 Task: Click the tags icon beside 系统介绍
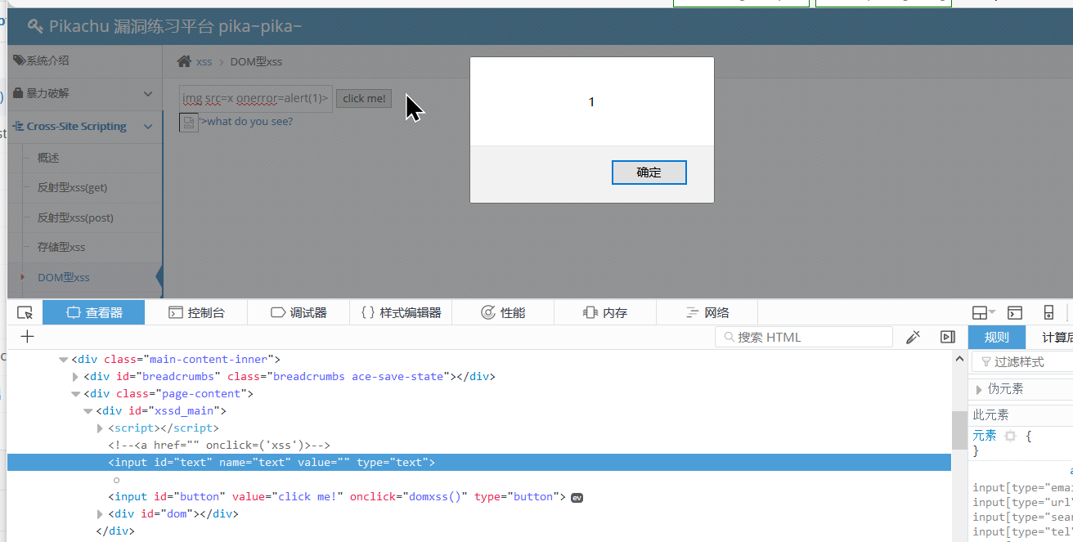pyautogui.click(x=19, y=60)
